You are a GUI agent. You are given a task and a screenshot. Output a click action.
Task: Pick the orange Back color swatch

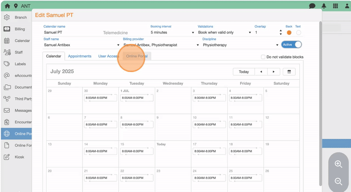tap(289, 33)
